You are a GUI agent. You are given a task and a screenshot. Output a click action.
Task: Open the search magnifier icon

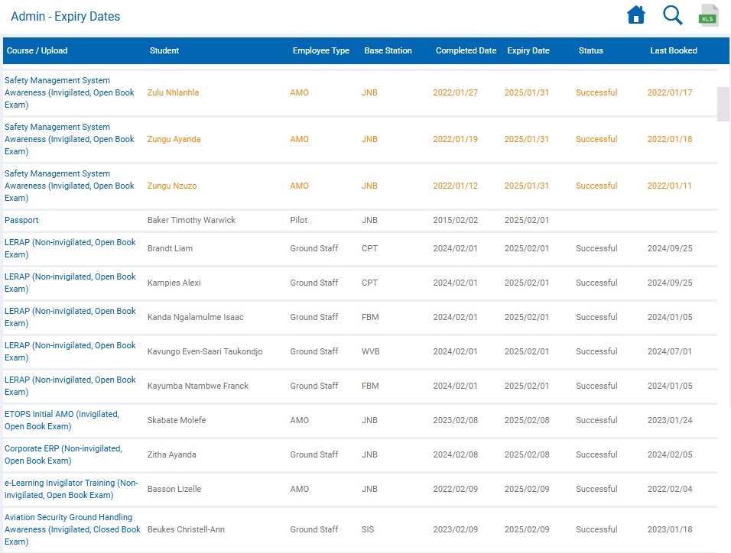click(672, 15)
